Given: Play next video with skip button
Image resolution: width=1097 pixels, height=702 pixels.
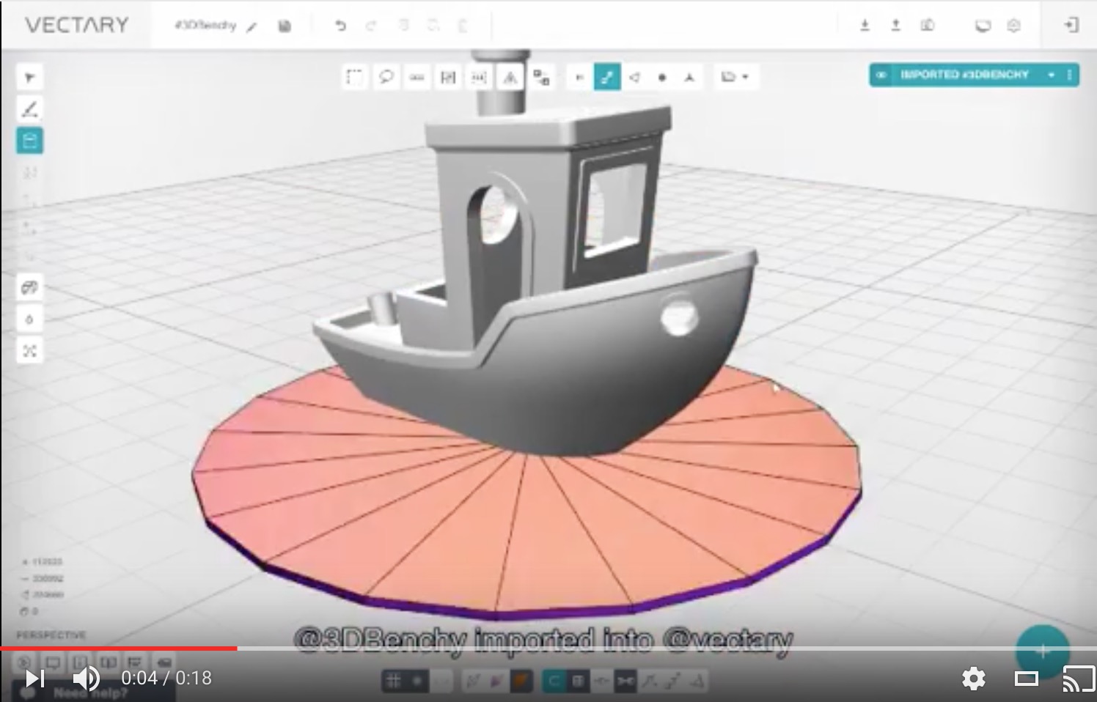Looking at the screenshot, I should coord(34,679).
